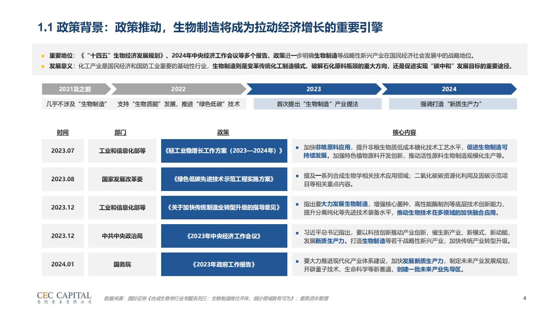Click the page number '4'
The image size is (559, 314).
pyautogui.click(x=524, y=298)
